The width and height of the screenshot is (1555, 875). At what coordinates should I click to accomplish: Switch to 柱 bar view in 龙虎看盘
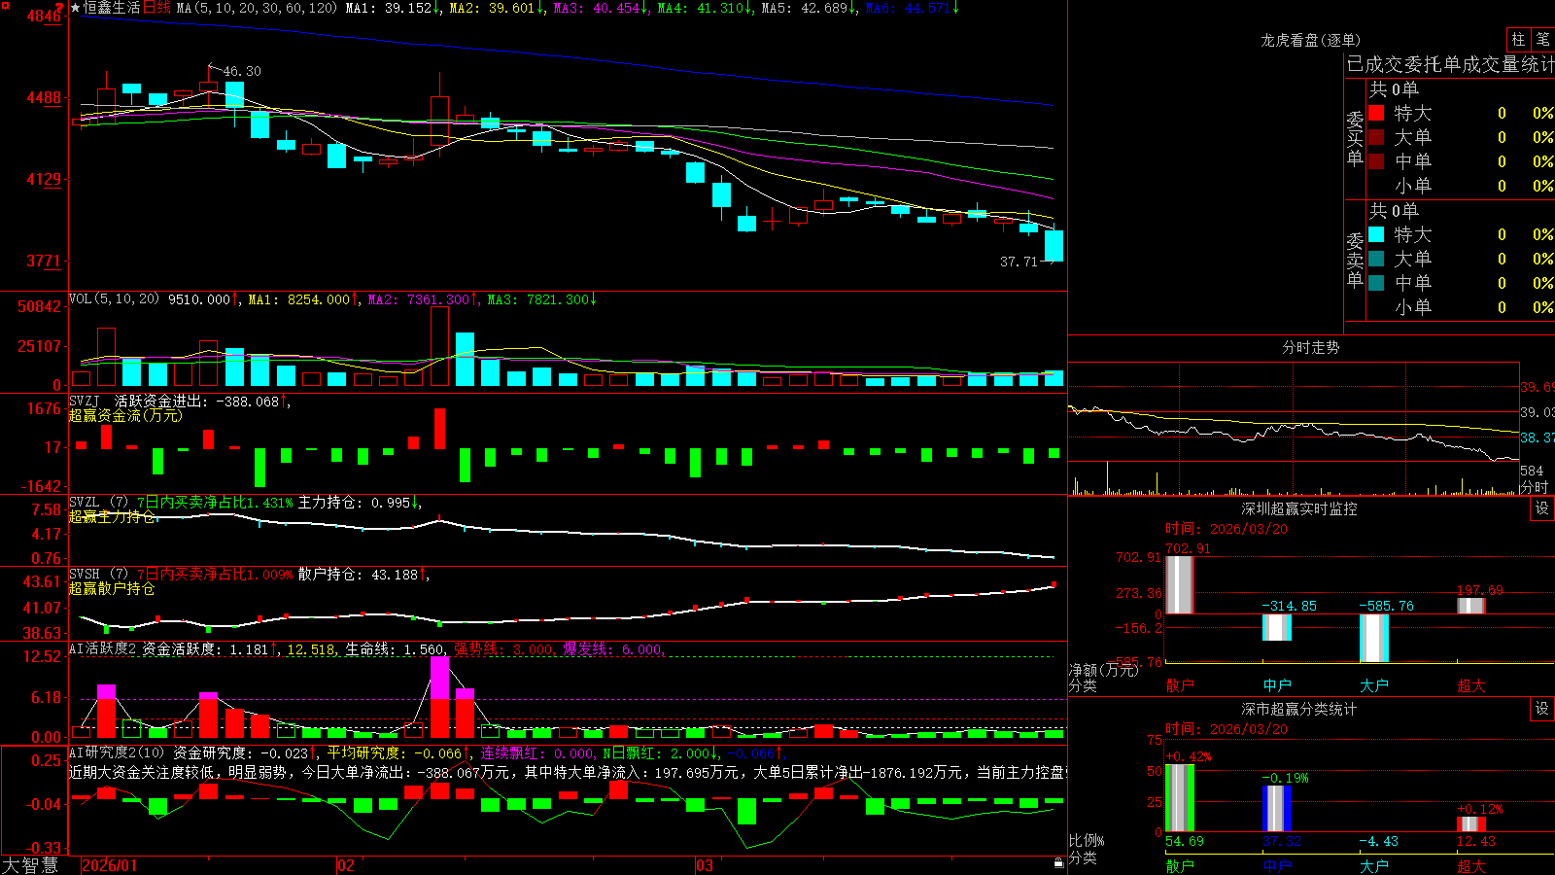click(1518, 39)
